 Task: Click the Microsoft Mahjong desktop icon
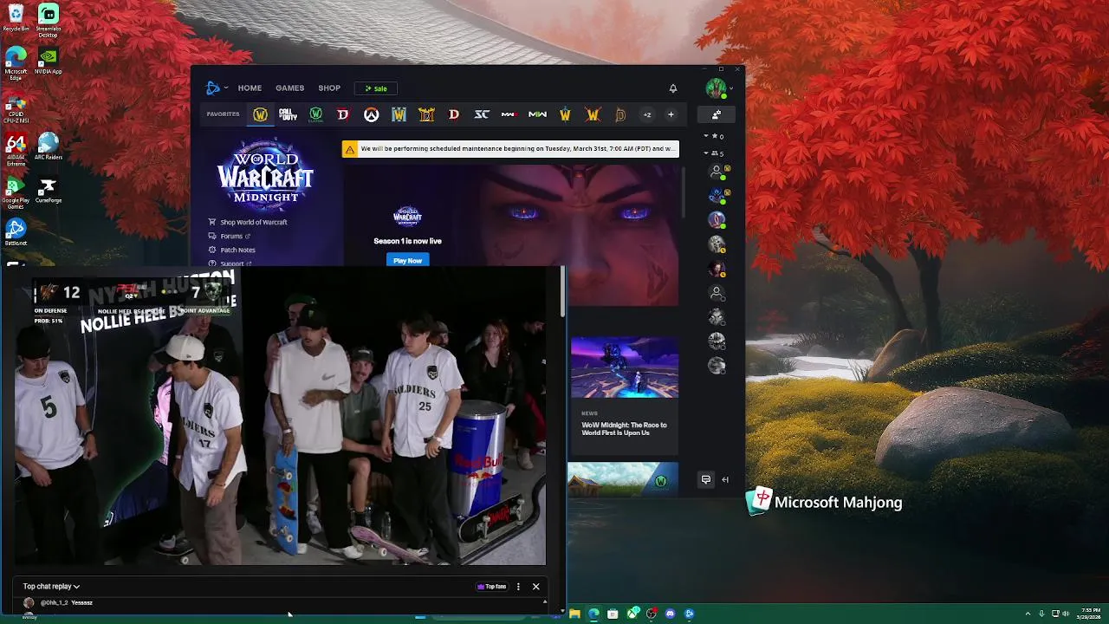pos(824,502)
